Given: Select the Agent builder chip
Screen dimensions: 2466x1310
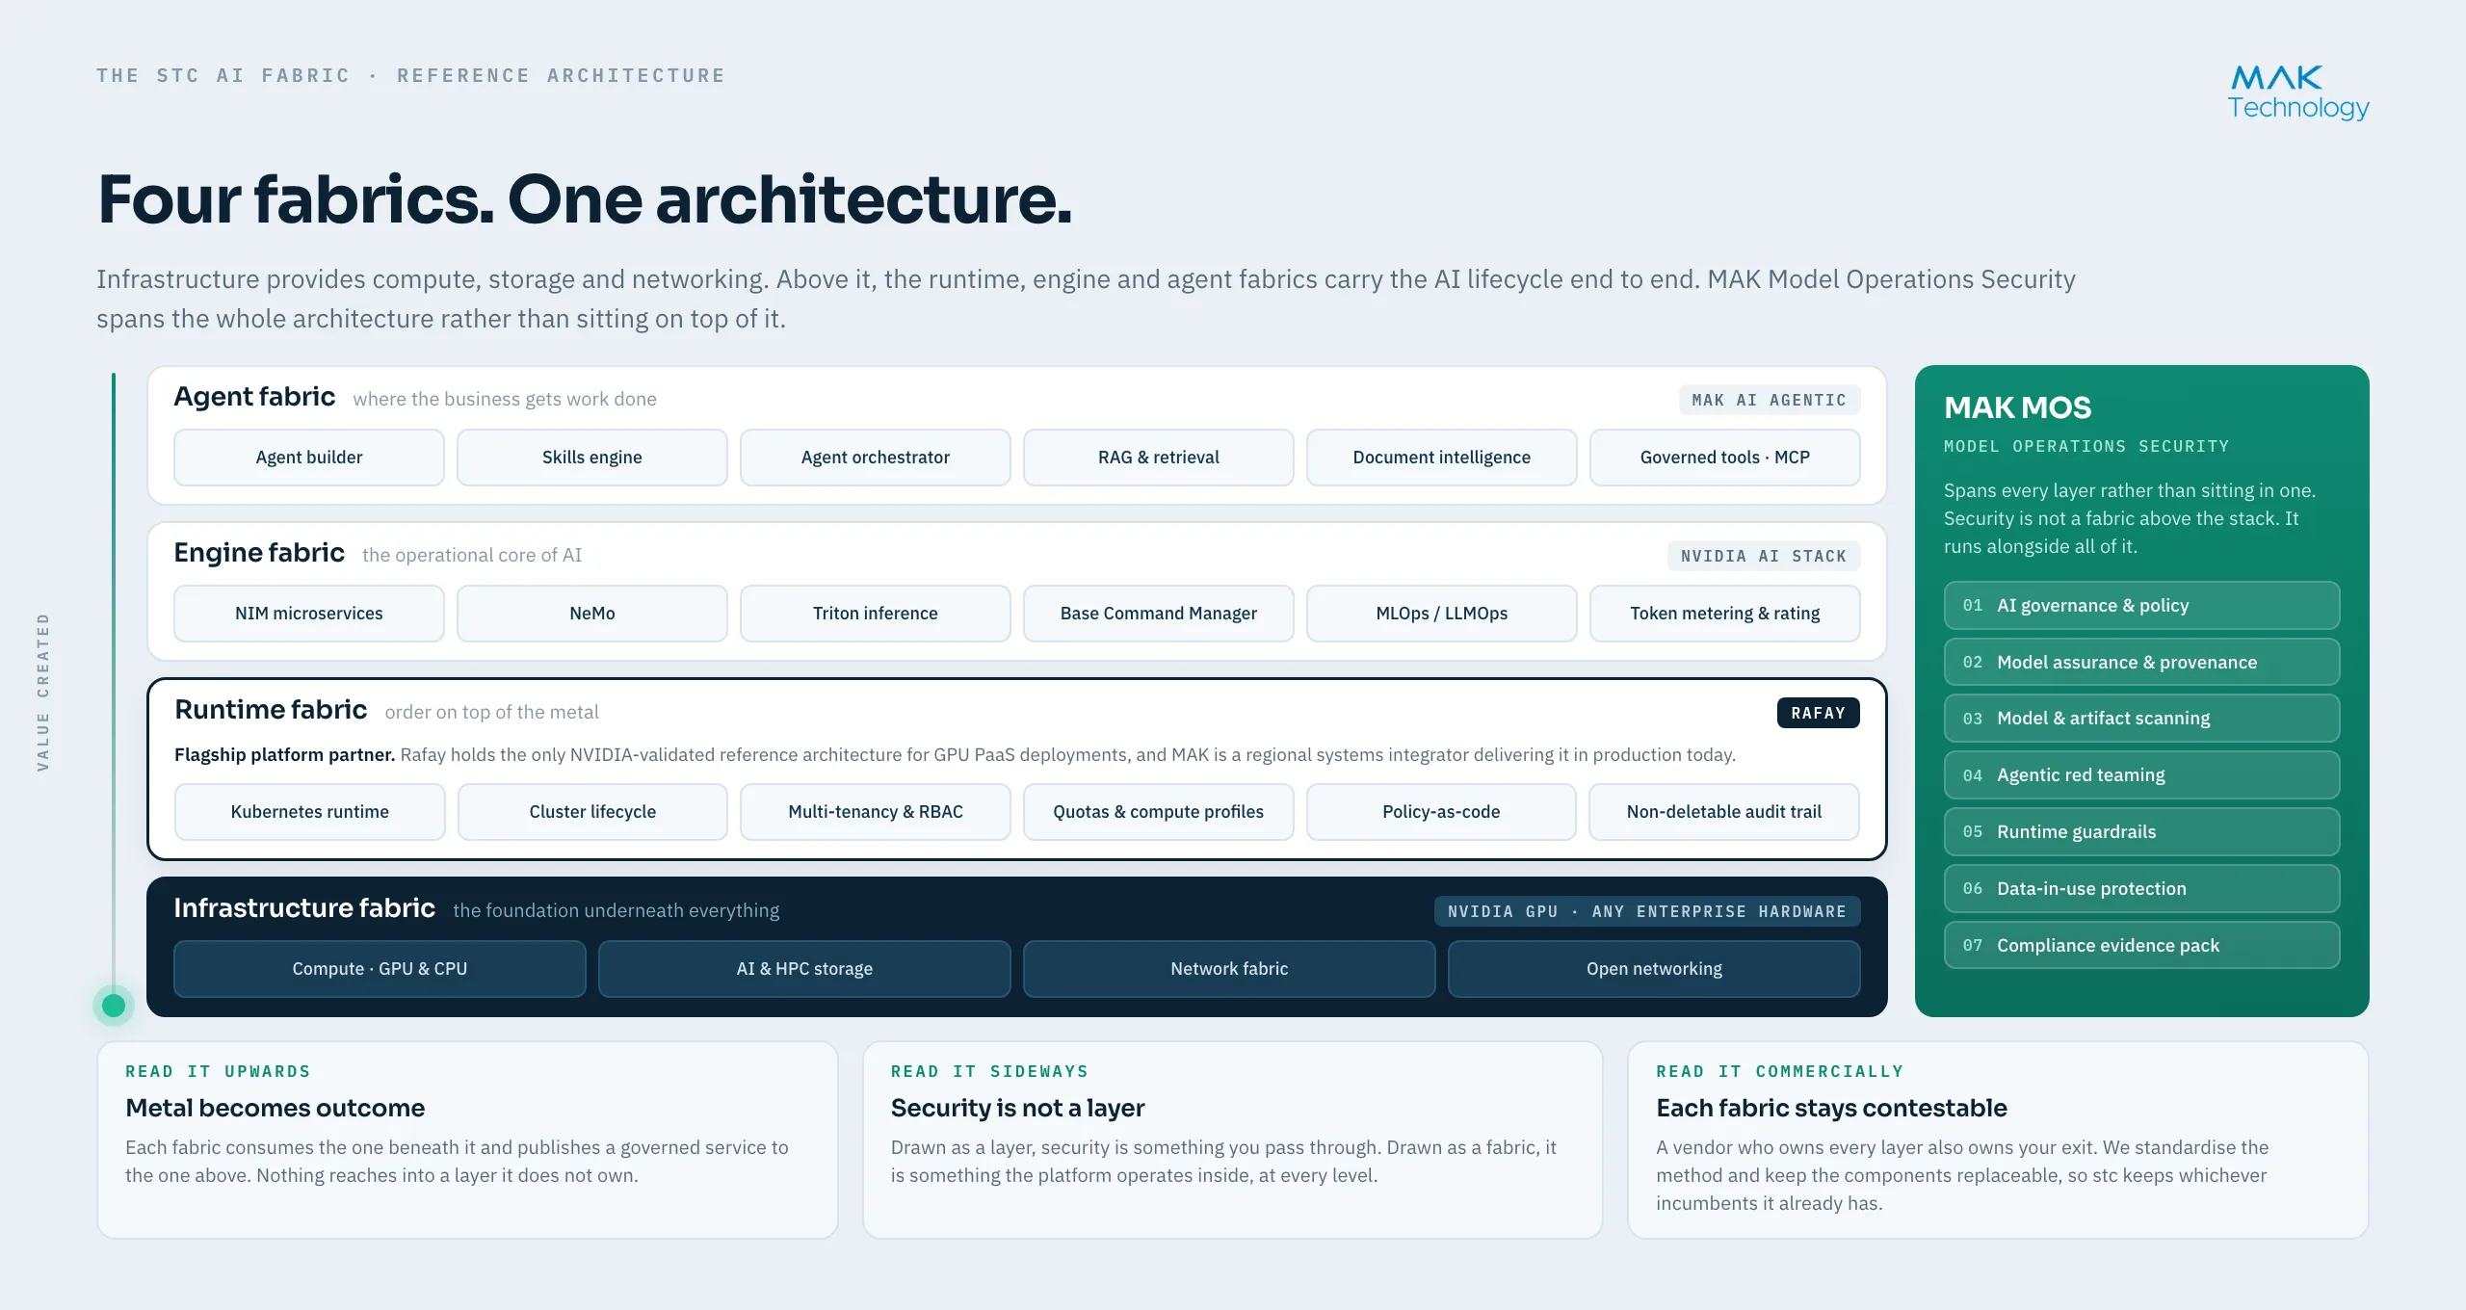Looking at the screenshot, I should (x=309, y=458).
